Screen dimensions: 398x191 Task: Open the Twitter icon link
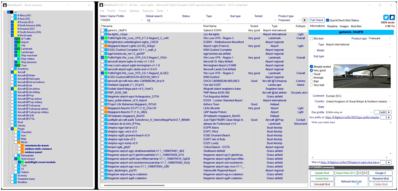pyautogui.click(x=386, y=18)
